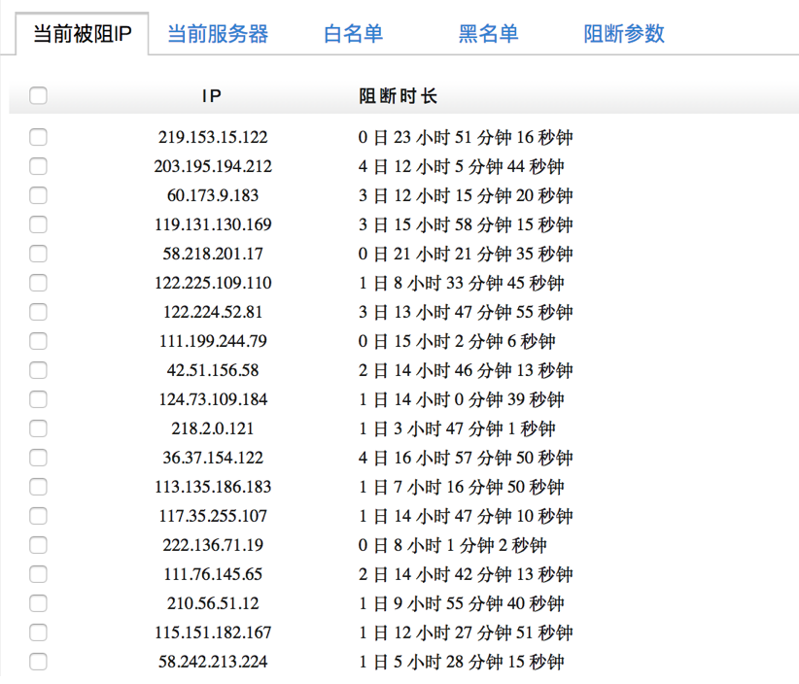The width and height of the screenshot is (799, 684).
Task: Click the IP address 36.37.154.122
Action: coord(213,458)
